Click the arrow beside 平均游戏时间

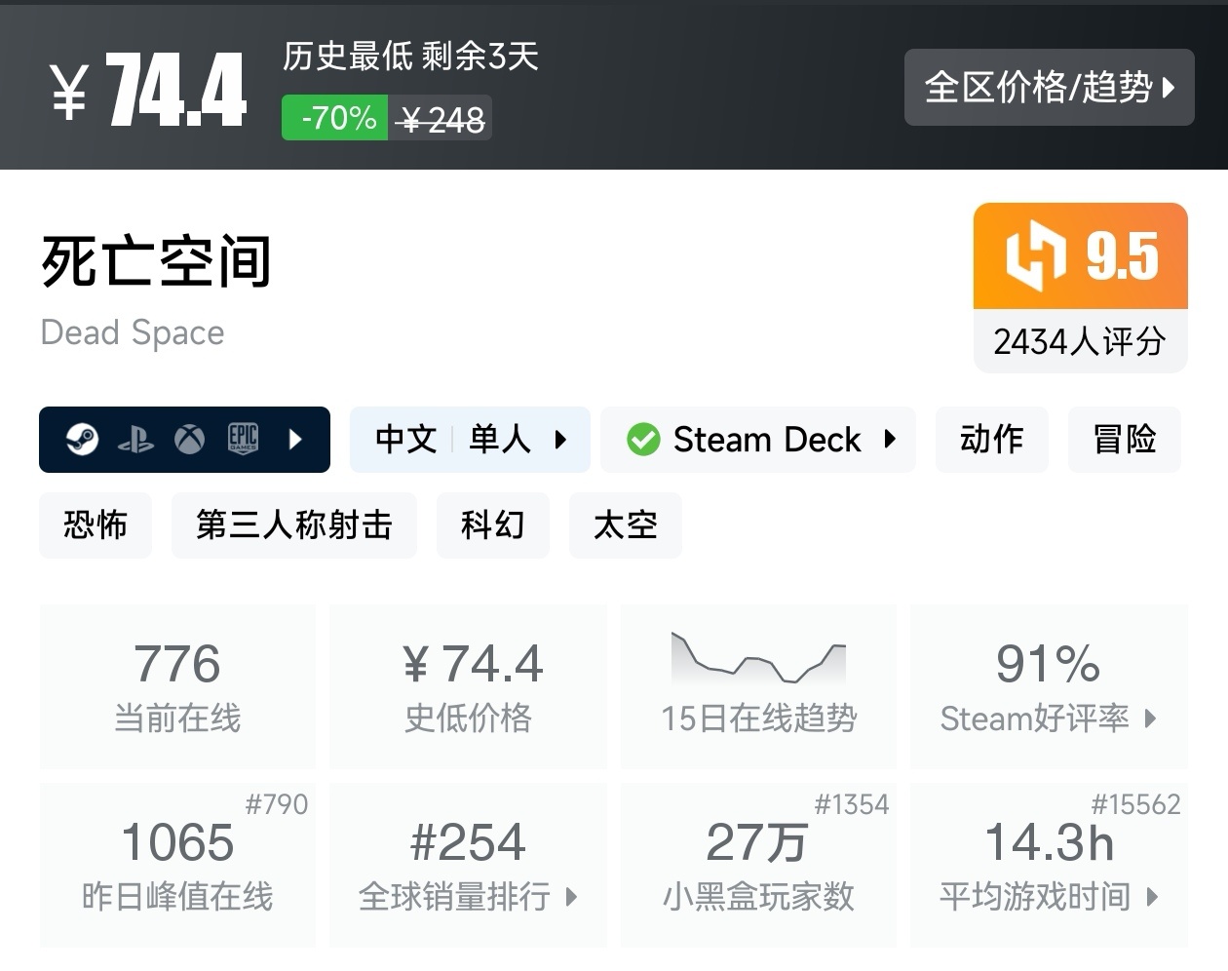[x=1152, y=897]
